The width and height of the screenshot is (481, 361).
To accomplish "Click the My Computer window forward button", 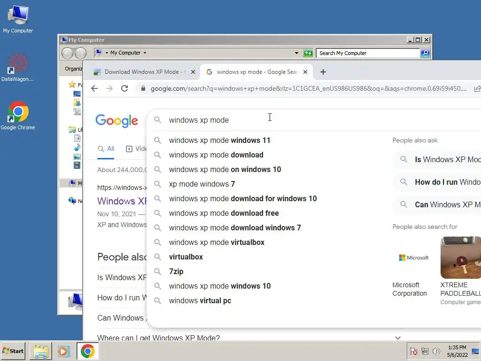I will point(80,53).
